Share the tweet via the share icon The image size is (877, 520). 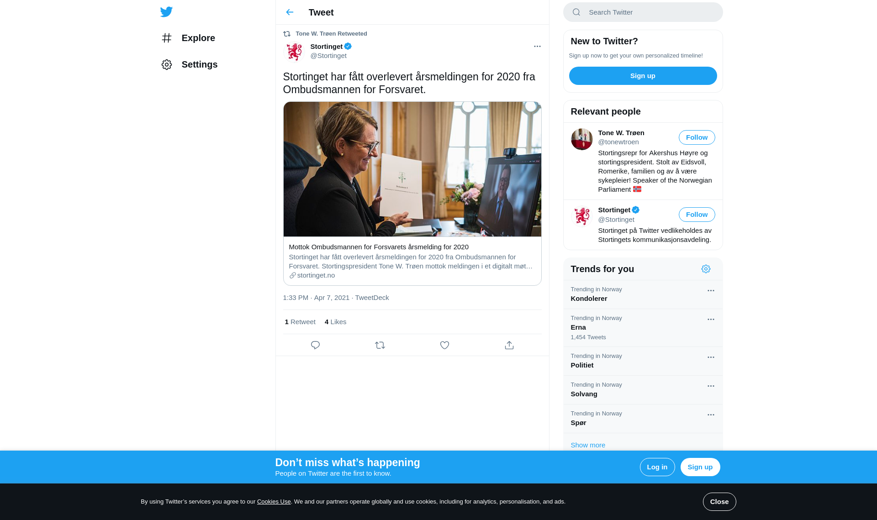point(509,345)
